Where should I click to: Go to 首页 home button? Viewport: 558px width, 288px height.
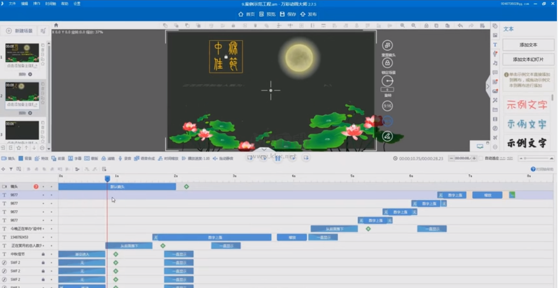[x=246, y=14]
